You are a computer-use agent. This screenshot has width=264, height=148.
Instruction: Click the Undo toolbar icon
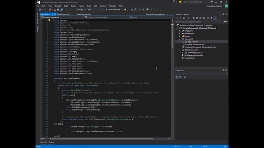coord(66,9)
